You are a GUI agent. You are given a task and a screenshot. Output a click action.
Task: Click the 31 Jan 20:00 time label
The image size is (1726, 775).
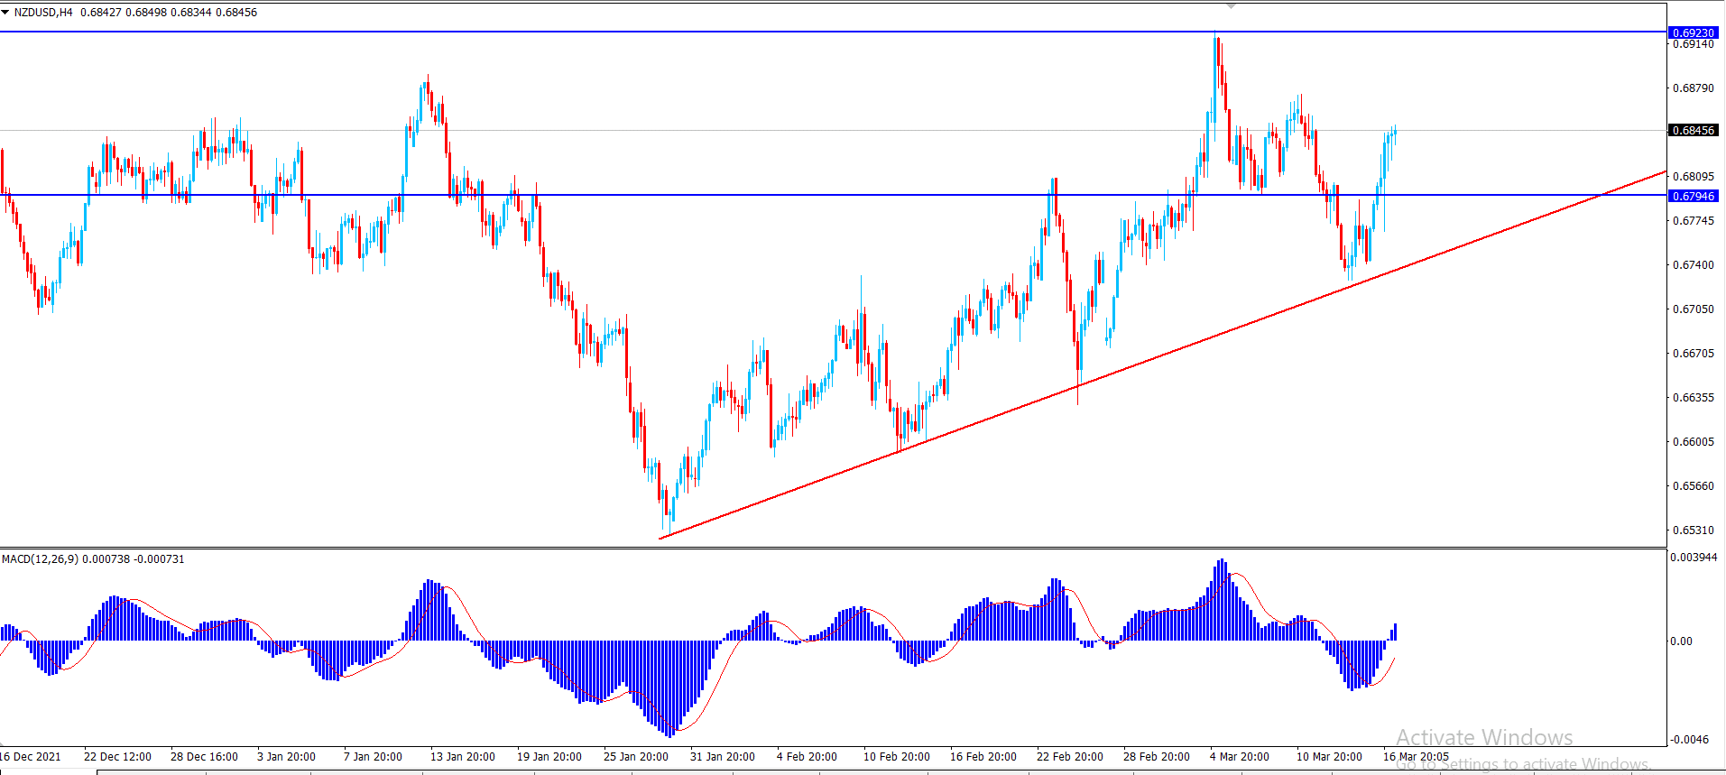click(722, 757)
